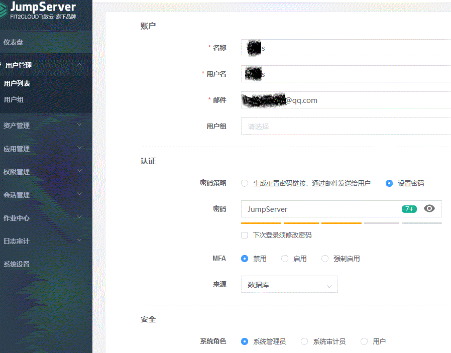The width and height of the screenshot is (451, 353).
Task: Enable 下次登录须修改密码 checkbox
Action: click(x=245, y=235)
